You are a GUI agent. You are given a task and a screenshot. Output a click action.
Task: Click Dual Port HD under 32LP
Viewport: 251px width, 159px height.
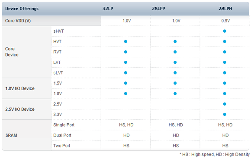coord(126,135)
